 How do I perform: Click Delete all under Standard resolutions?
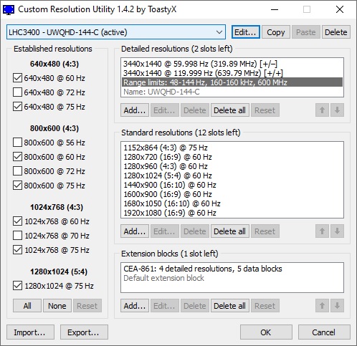point(229,231)
